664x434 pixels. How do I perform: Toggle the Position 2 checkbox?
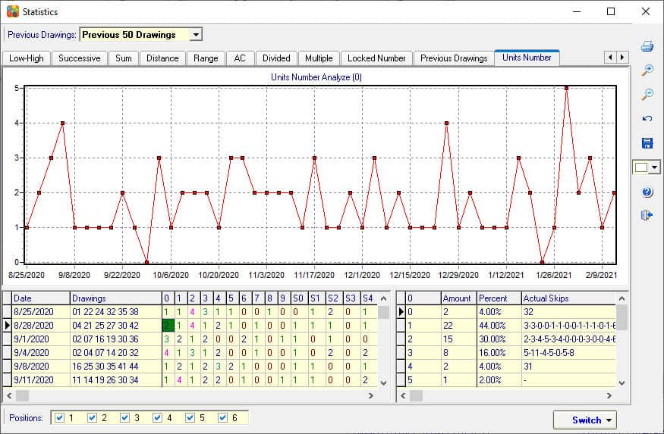pyautogui.click(x=93, y=417)
